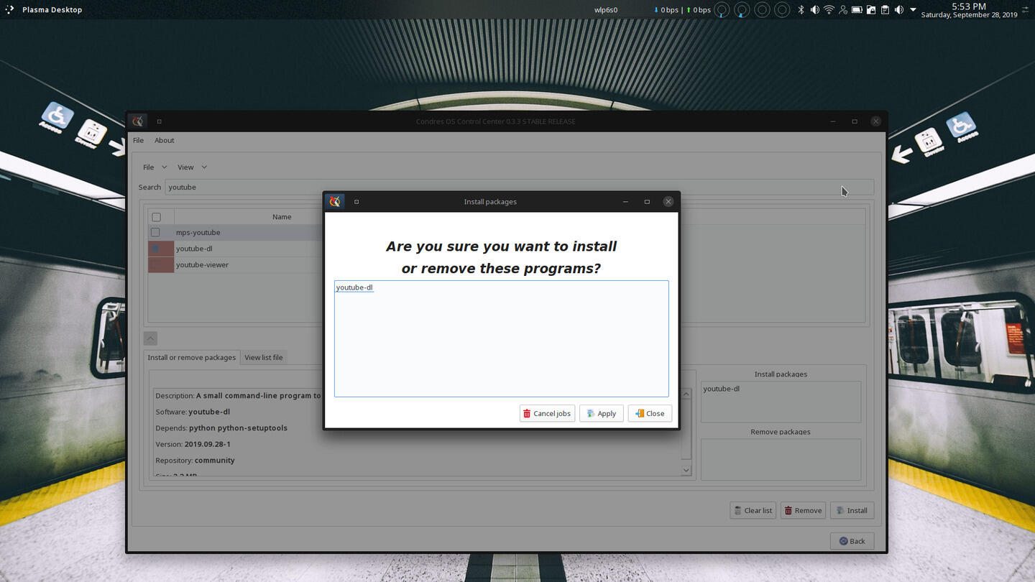Image resolution: width=1035 pixels, height=582 pixels.
Task: Open the speaker icon next to Bluetooth
Action: tap(814, 9)
